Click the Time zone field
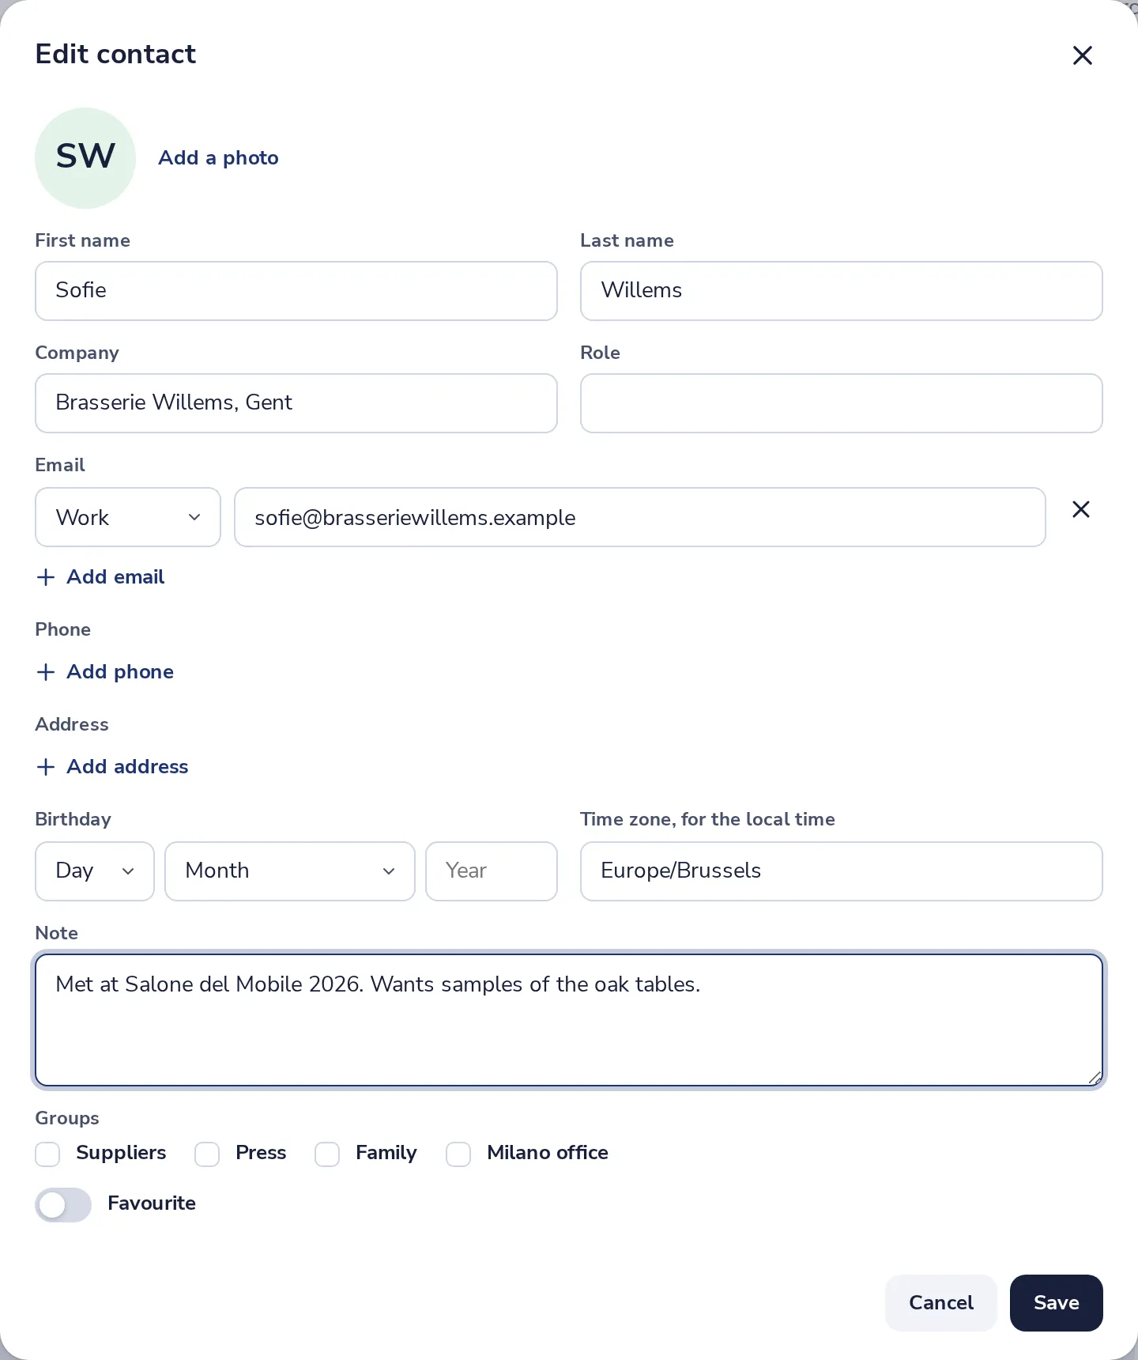 coord(842,871)
